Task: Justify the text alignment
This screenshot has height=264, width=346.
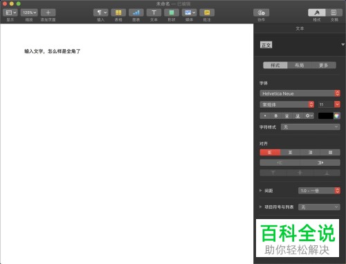Action: 330,152
